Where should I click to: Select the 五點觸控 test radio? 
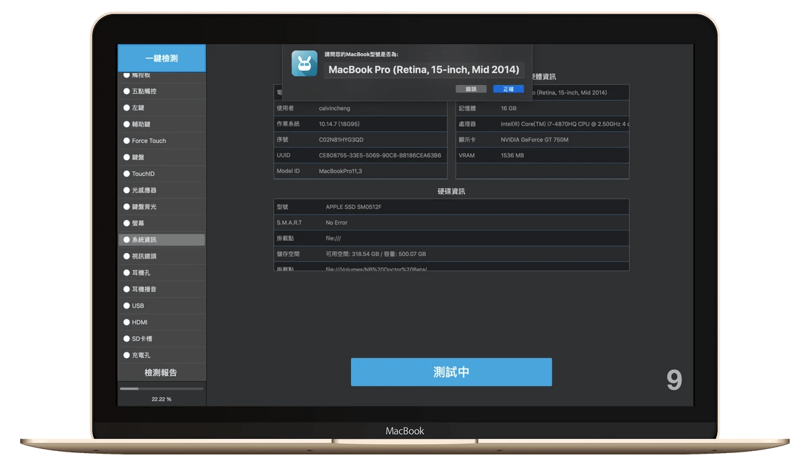(x=126, y=91)
